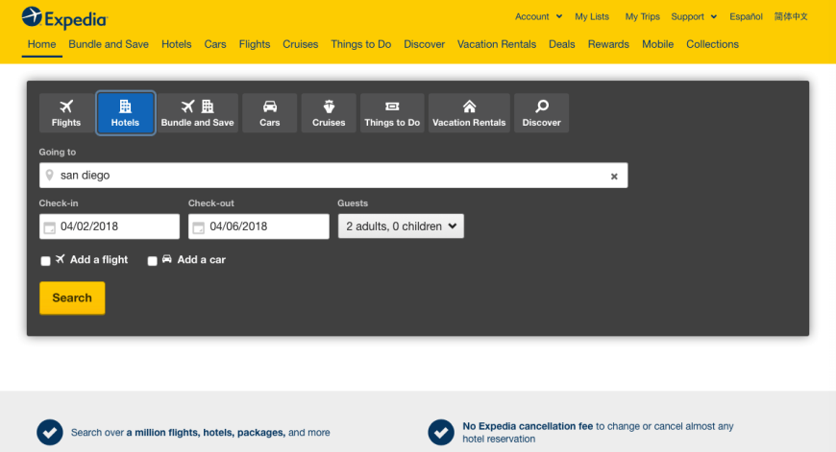Click the location pin icon in destination field
Screen dimensions: 836x452
tap(50, 176)
